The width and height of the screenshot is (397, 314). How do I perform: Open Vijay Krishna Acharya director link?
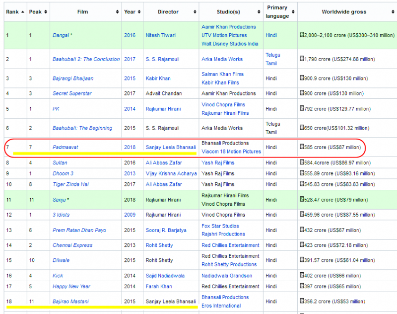171,173
